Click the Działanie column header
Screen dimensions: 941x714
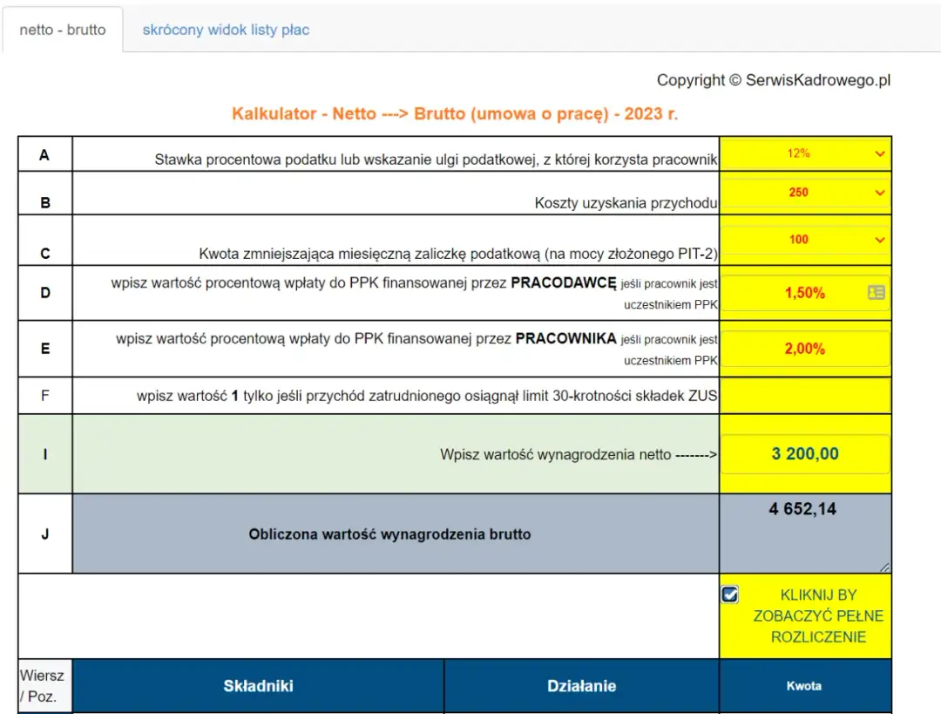coord(581,686)
